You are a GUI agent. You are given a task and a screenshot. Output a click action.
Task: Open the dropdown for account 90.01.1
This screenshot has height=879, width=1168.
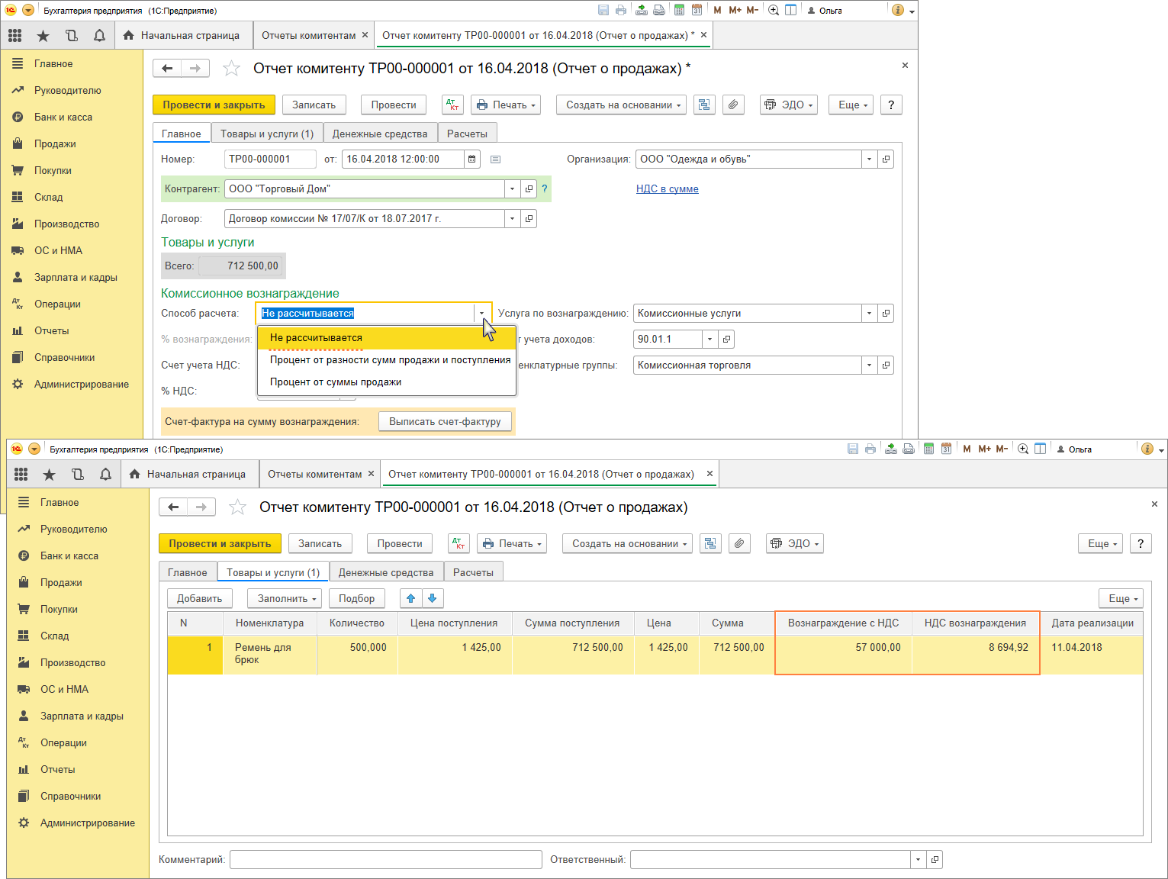(x=709, y=340)
